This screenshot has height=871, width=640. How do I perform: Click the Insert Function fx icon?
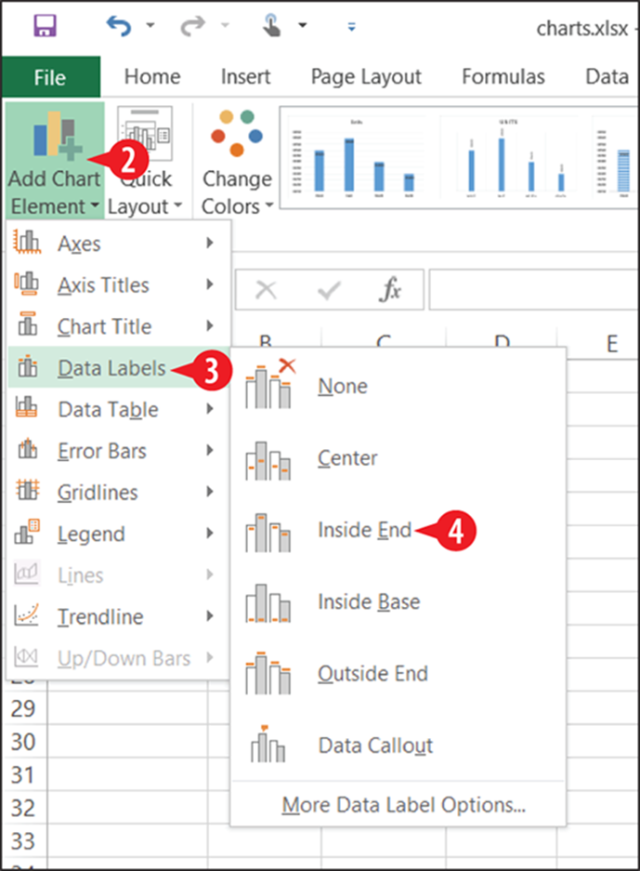pyautogui.click(x=390, y=289)
